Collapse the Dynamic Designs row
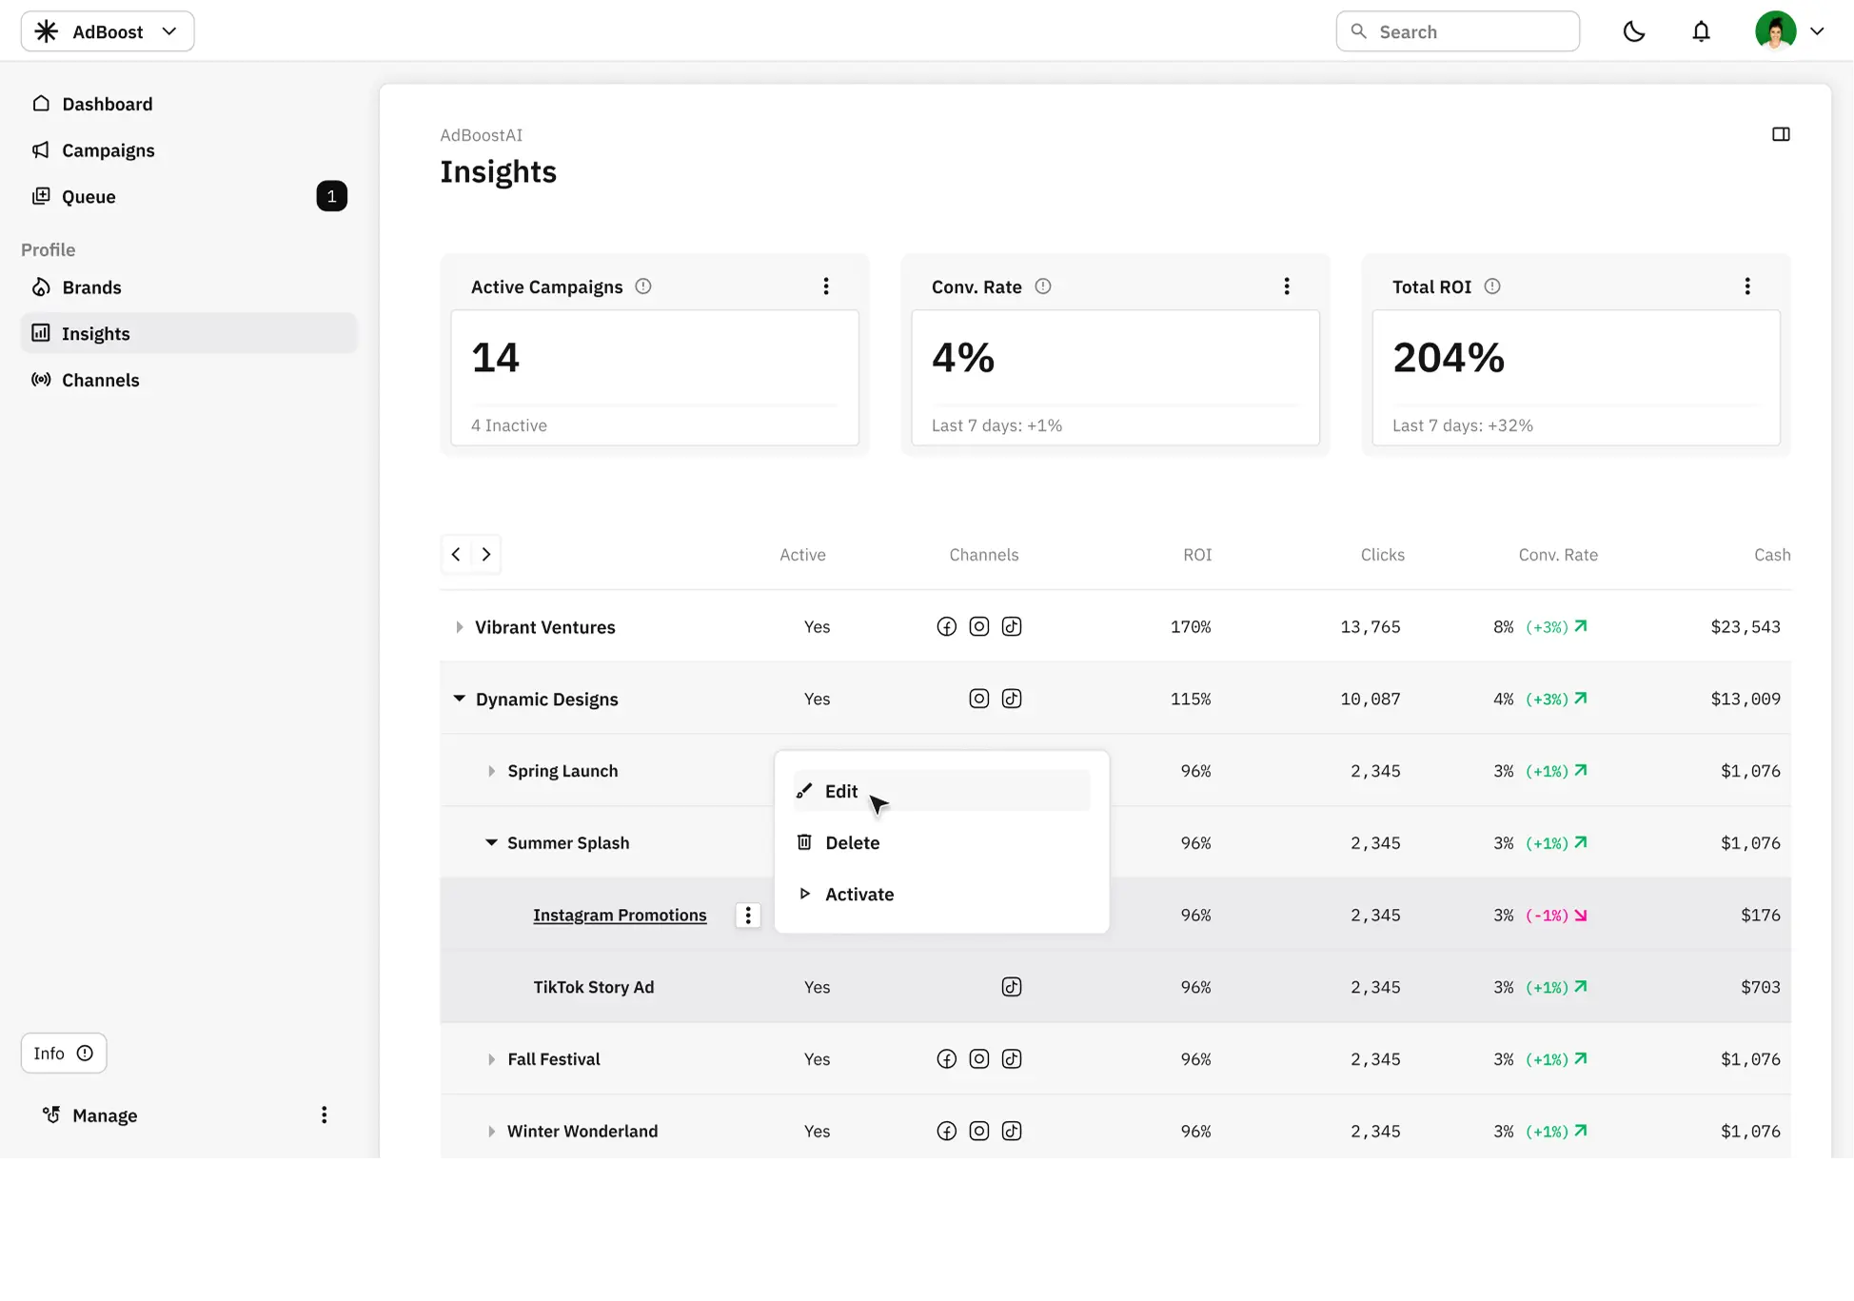1854x1301 pixels. pos(459,699)
